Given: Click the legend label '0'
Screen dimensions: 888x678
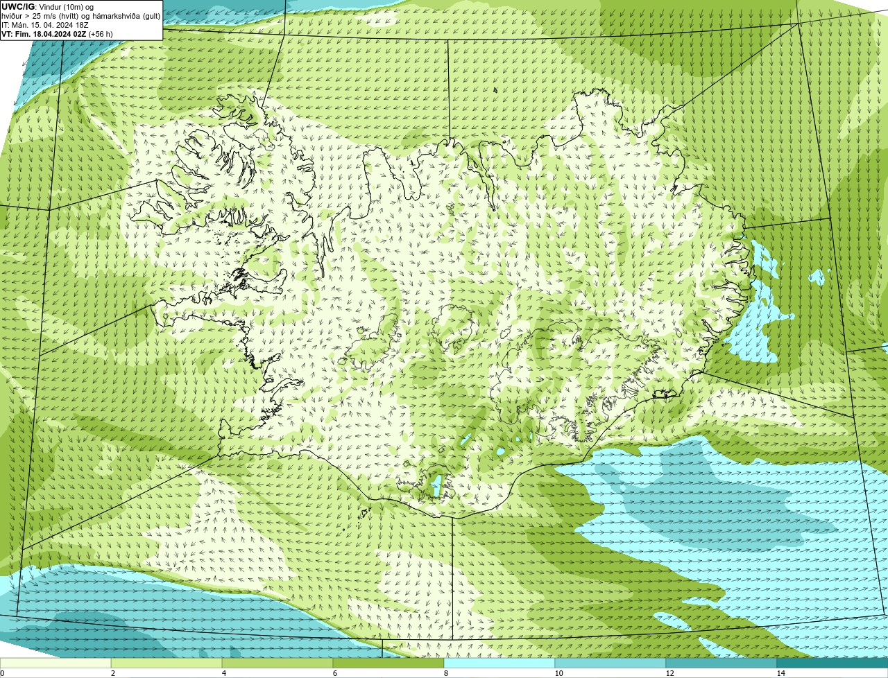Looking at the screenshot, I should [x=2, y=673].
